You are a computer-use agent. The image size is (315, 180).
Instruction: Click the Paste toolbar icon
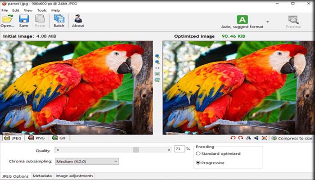(x=40, y=19)
